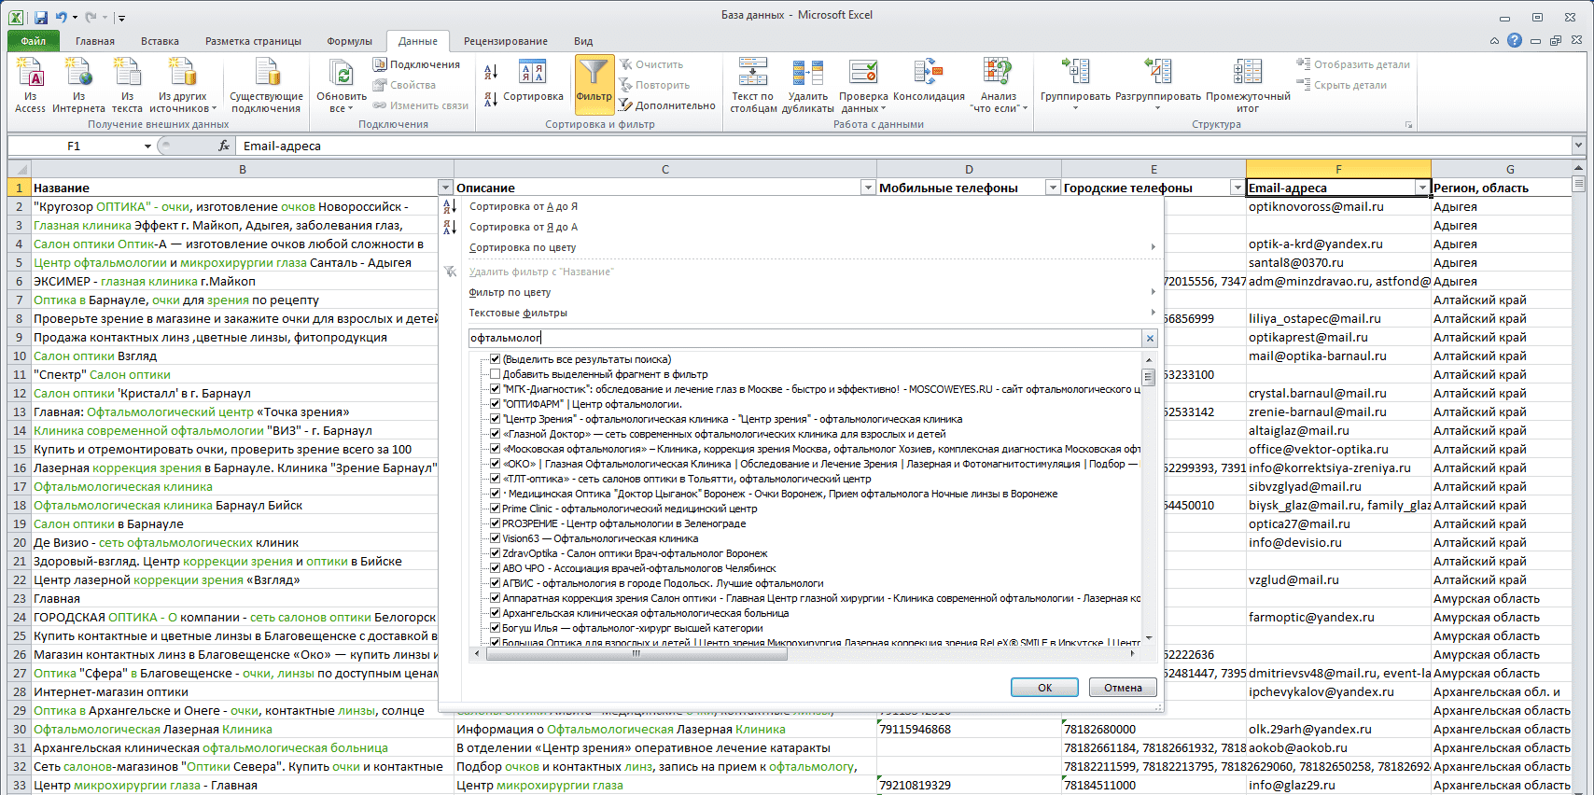
Task: Open filter dropdown for Городские телефоны
Action: (x=1237, y=188)
